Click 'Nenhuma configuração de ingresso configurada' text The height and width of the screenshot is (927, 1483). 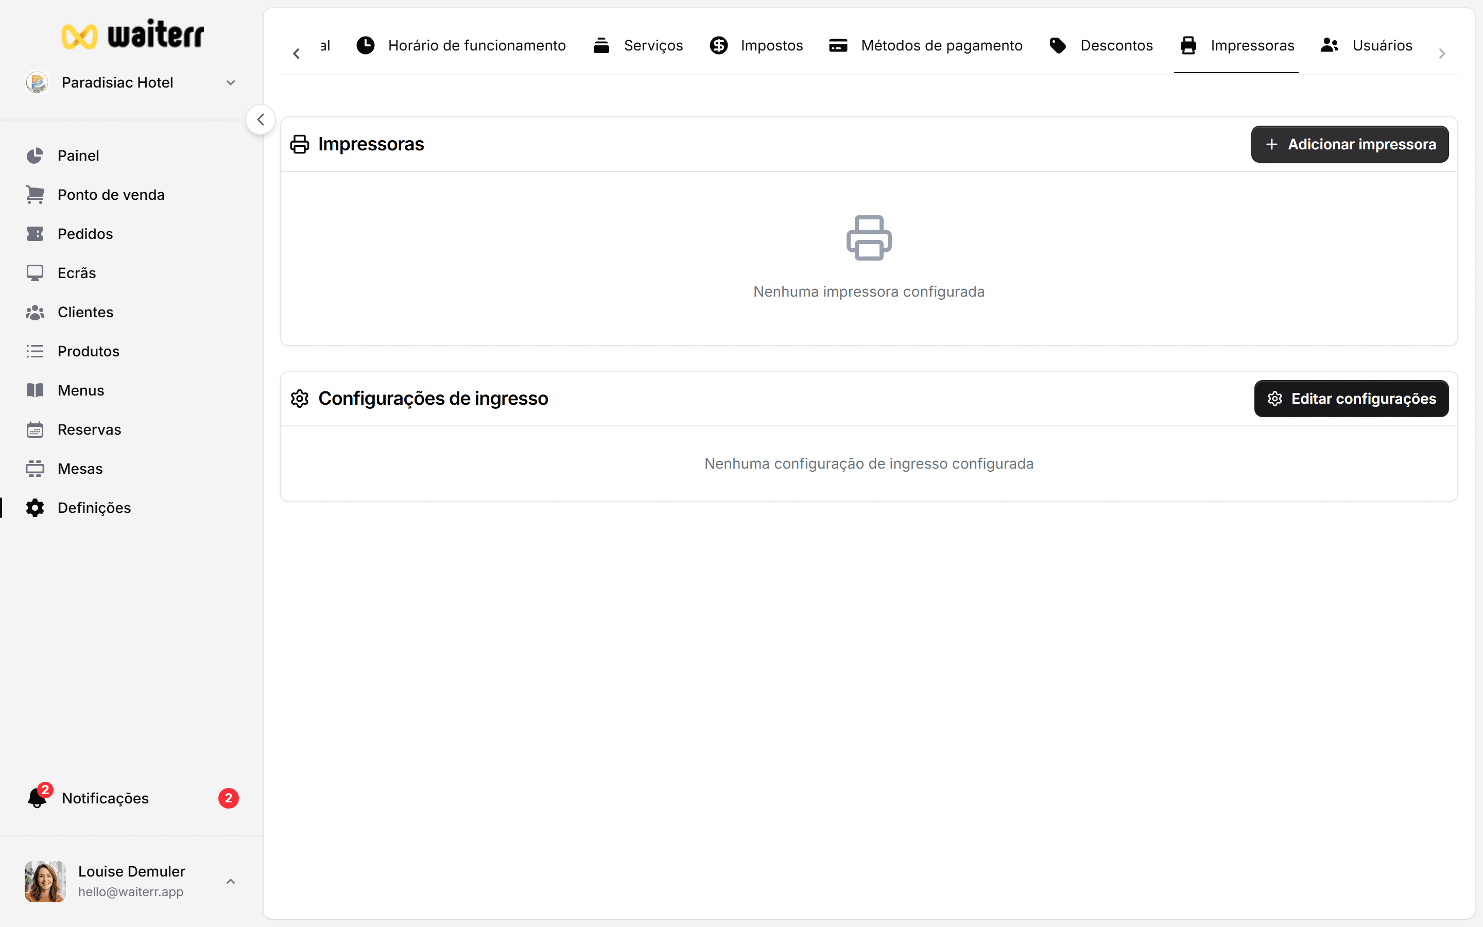coord(869,463)
